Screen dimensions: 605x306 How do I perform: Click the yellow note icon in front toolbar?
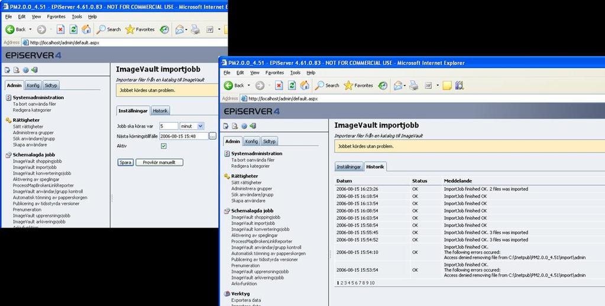447,85
